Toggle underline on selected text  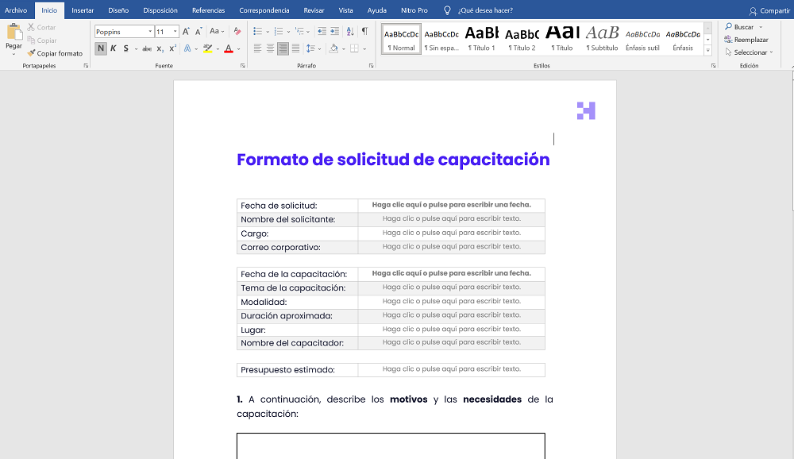tap(125, 48)
